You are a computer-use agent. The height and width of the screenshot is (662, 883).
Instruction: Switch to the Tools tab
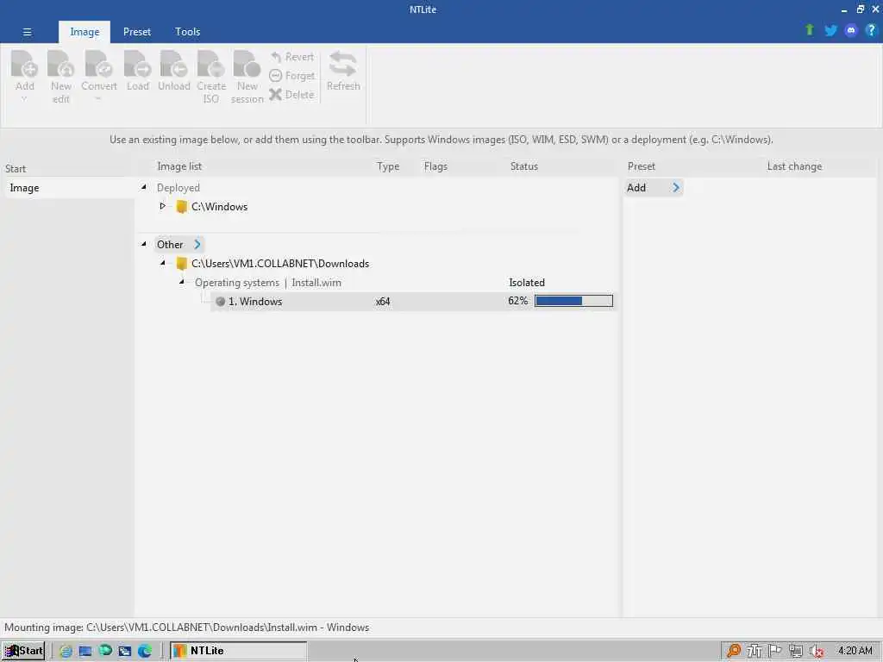187,32
